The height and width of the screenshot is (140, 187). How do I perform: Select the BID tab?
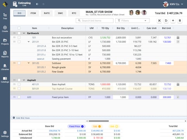click(x=19, y=13)
